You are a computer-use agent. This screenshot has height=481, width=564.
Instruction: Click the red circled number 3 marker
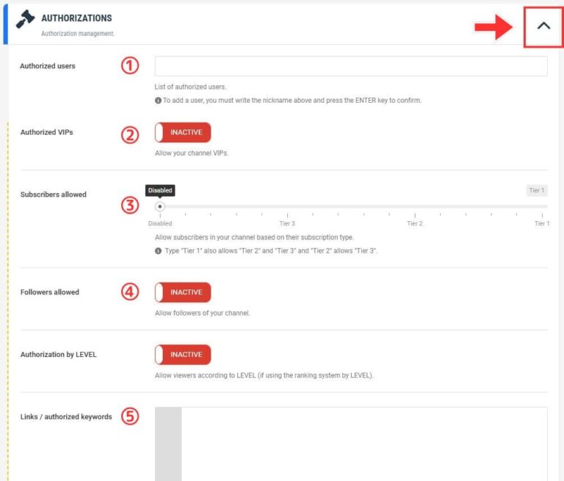click(129, 205)
